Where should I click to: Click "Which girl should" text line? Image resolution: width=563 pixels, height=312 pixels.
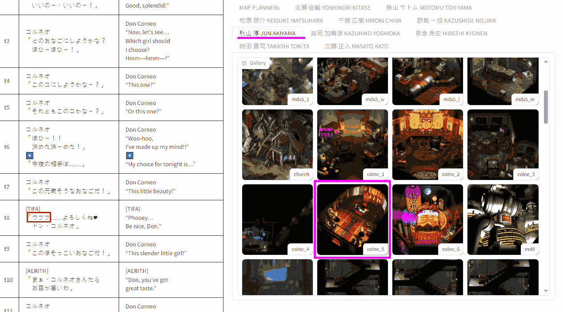[x=148, y=41]
